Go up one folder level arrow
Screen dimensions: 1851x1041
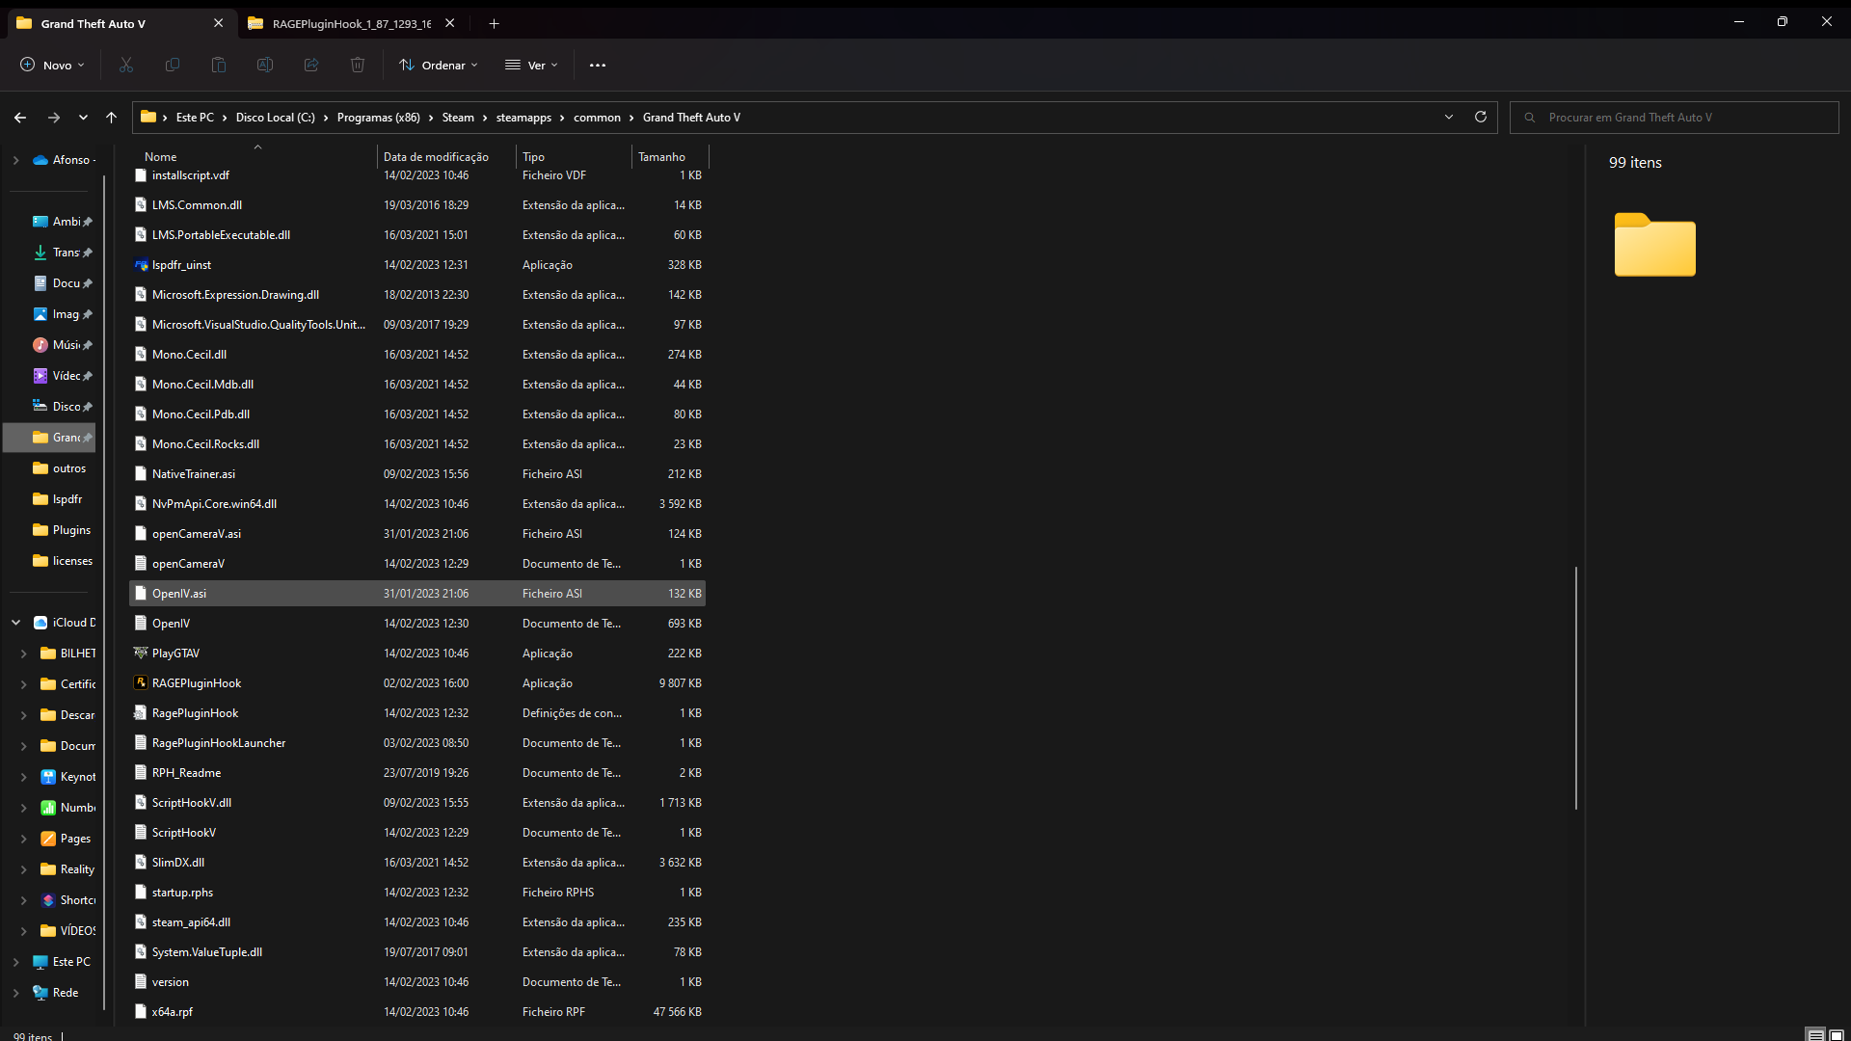[x=111, y=117]
